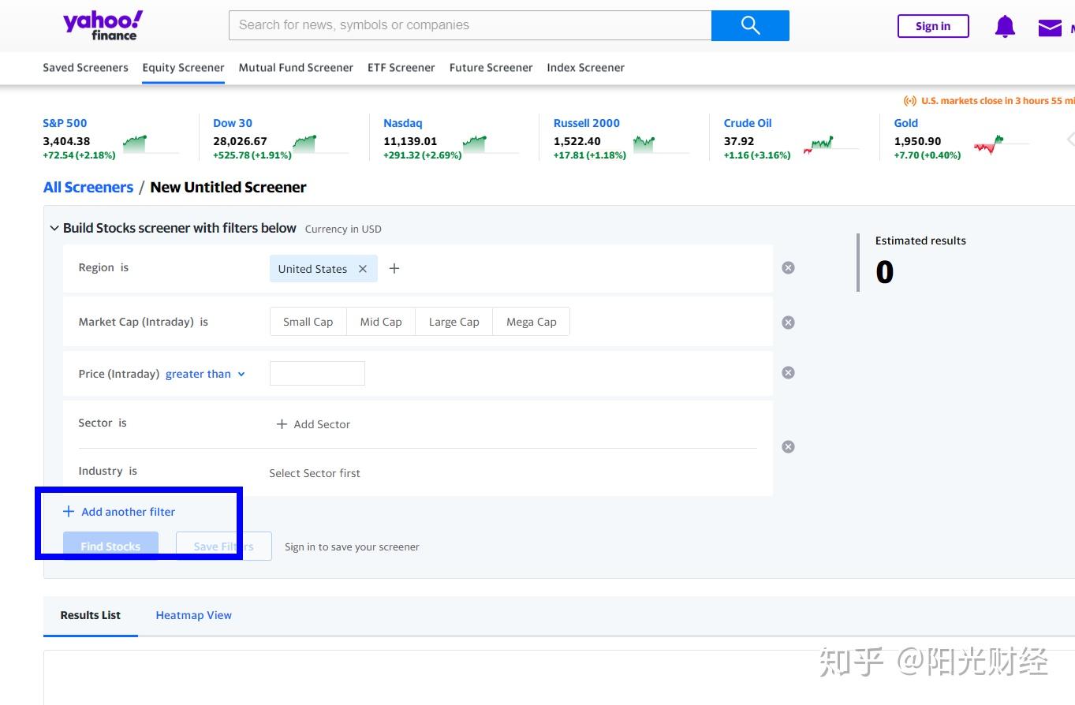
Task: Remove the Market Cap filter row
Action: [788, 323]
